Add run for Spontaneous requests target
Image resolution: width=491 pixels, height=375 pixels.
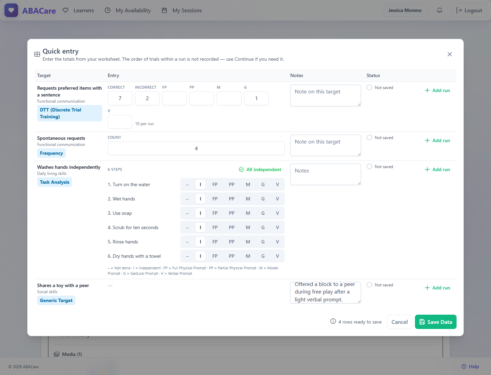tap(437, 140)
